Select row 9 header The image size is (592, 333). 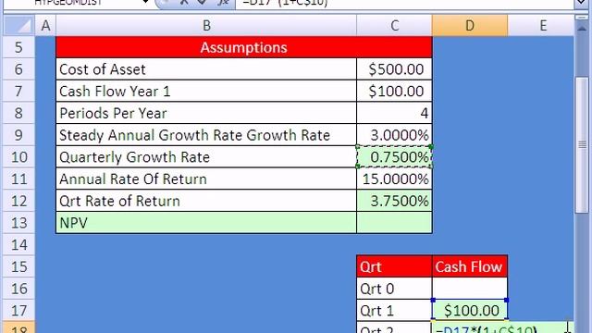(18, 135)
